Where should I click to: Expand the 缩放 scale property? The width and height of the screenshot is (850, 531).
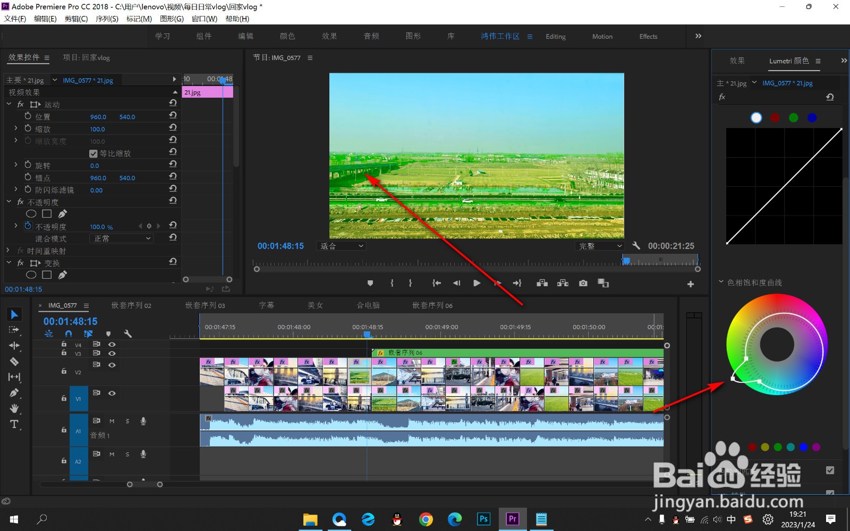click(x=16, y=129)
